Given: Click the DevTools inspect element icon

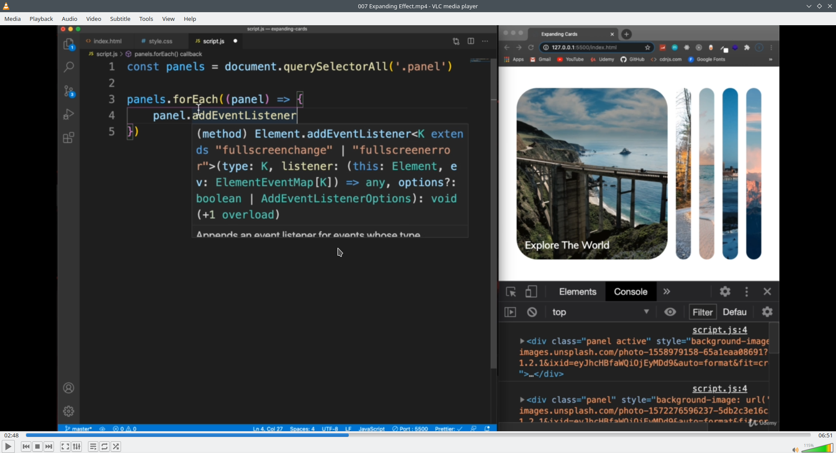Looking at the screenshot, I should [511, 292].
